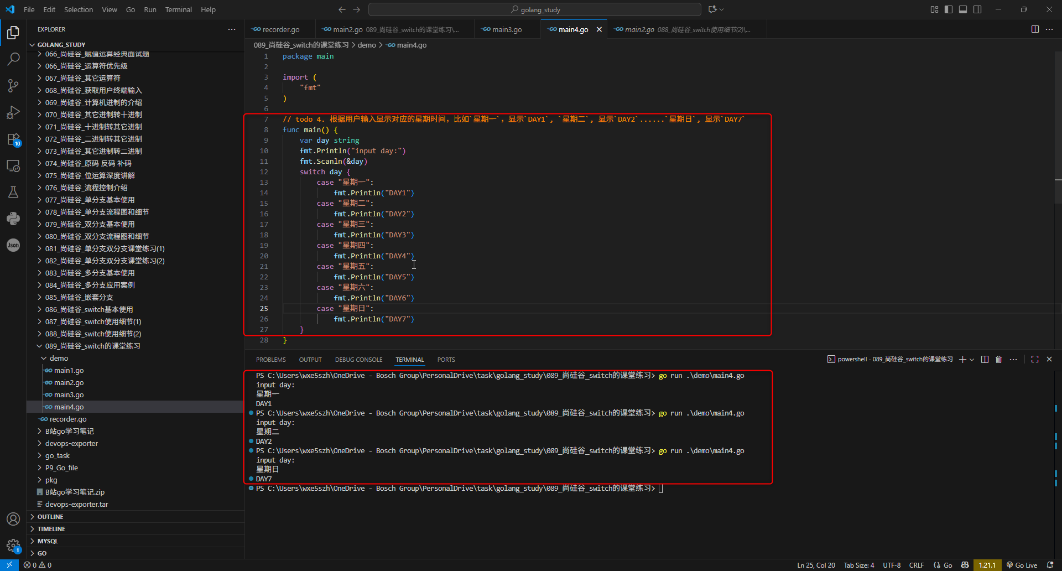Image resolution: width=1062 pixels, height=571 pixels.
Task: Go forward in navigation history
Action: click(x=356, y=9)
